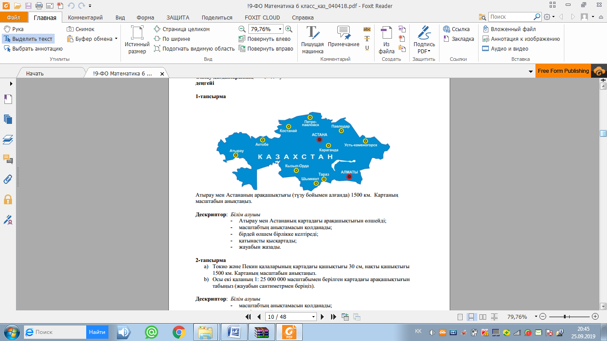
Task: Select the Hand (Рука) tool
Action: (x=14, y=29)
